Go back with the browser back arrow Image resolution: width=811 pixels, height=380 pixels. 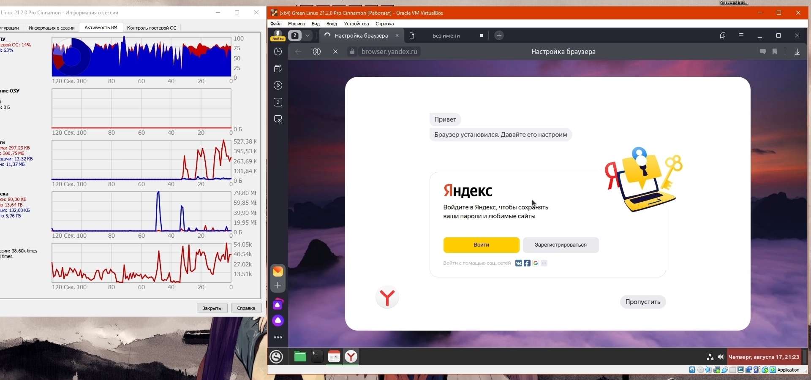coord(298,52)
